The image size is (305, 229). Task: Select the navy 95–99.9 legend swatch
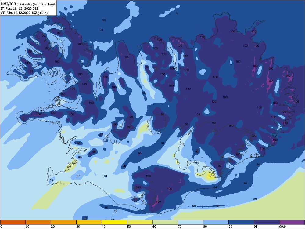[x=267, y=222]
